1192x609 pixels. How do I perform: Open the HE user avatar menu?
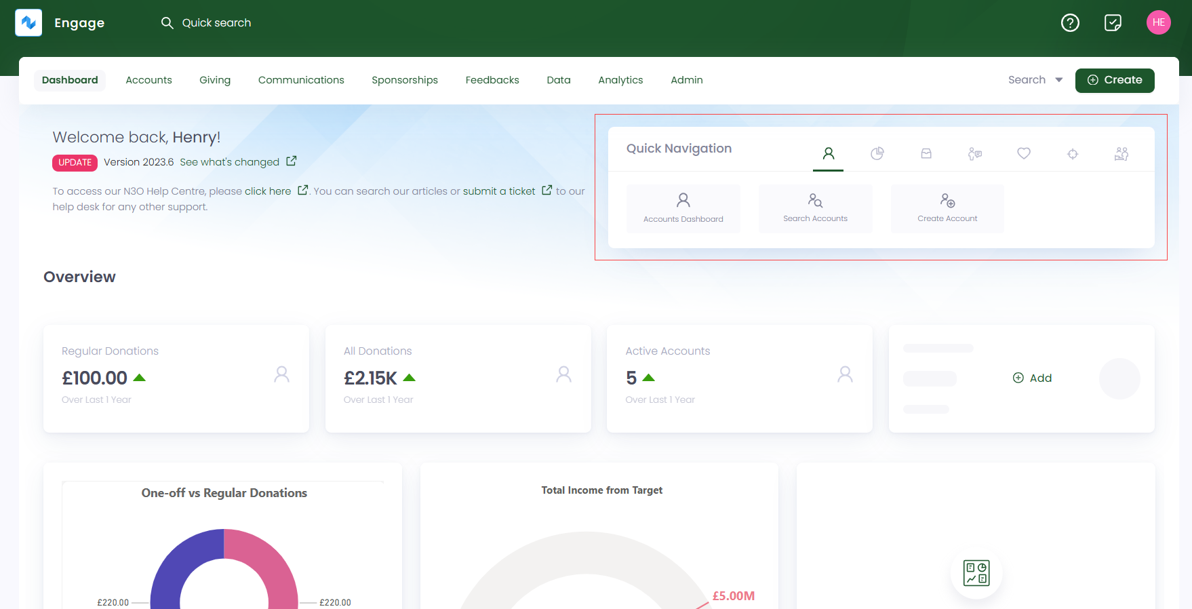1158,22
